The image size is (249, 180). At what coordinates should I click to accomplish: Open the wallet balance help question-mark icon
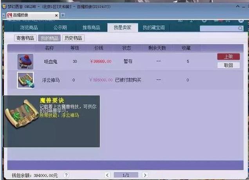(x=66, y=175)
